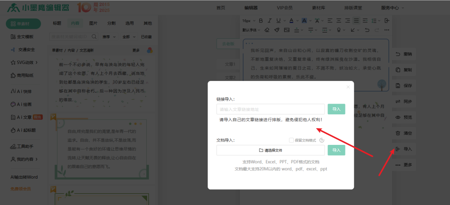Click the 去老版 button

(228, 44)
